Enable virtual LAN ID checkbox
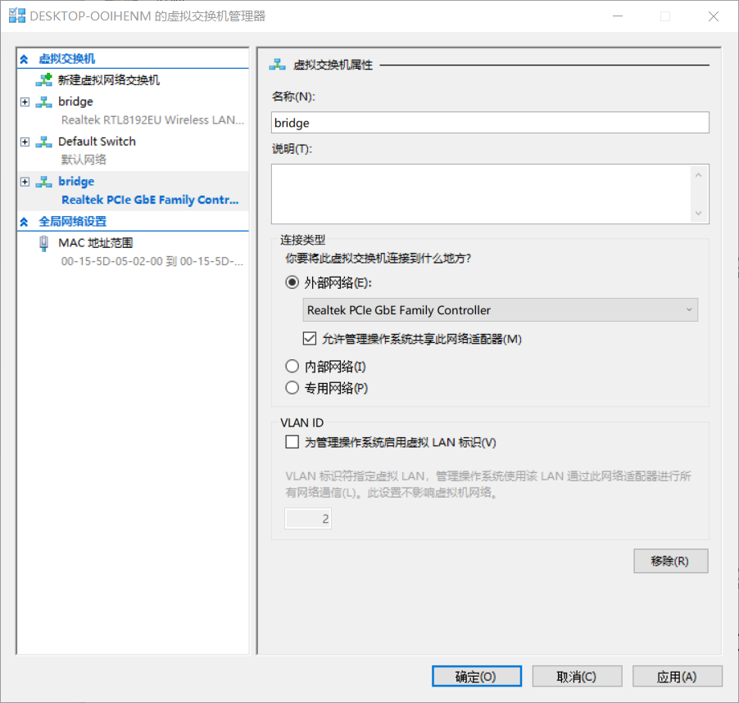This screenshot has height=703, width=739. click(x=292, y=442)
